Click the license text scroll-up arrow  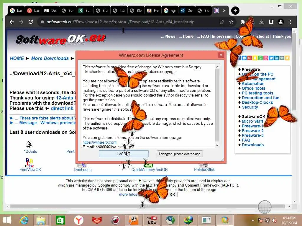[x=217, y=67]
